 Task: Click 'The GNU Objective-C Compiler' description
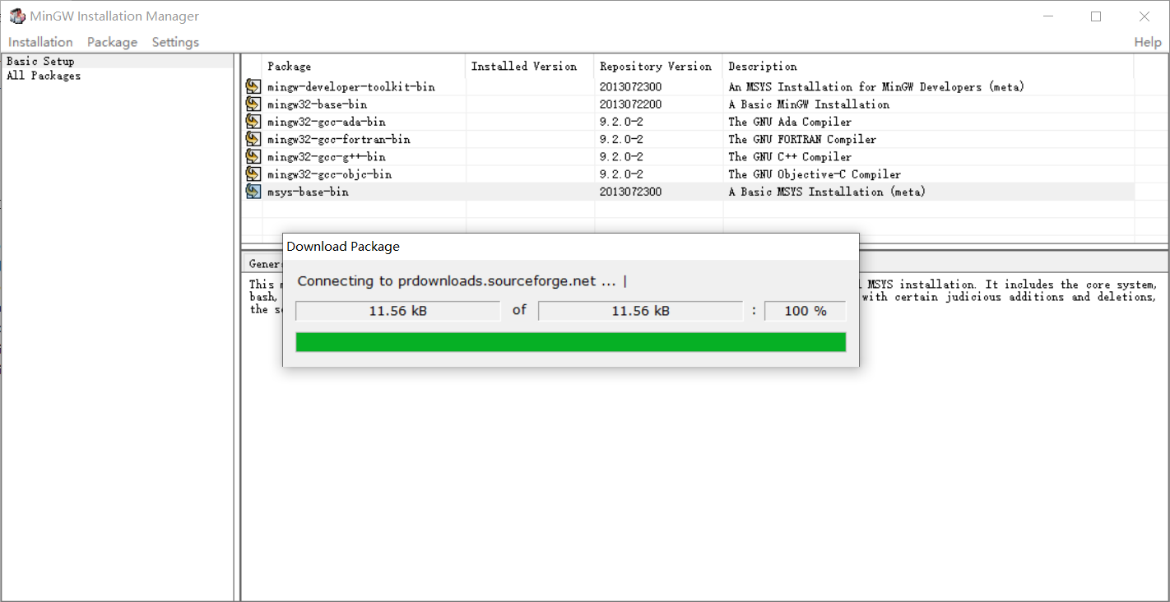tap(815, 174)
